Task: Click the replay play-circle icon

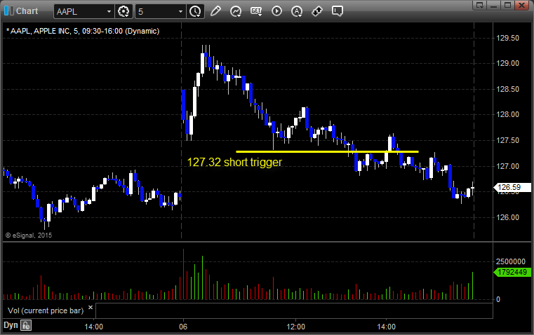Action: (276, 11)
